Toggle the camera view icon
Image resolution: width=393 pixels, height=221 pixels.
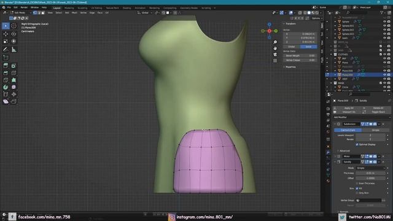(275, 55)
